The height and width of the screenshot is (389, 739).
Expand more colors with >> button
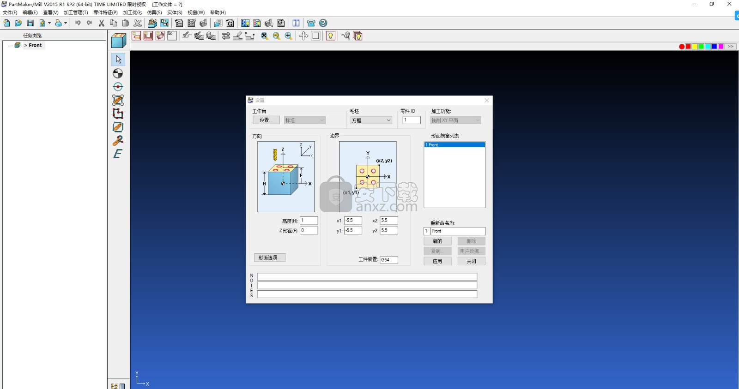pos(731,47)
